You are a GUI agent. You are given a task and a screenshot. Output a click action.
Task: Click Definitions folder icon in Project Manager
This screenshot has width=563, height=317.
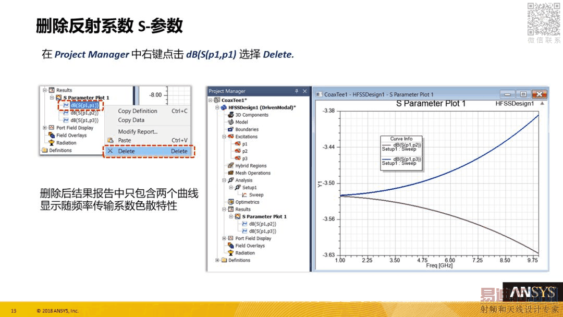tap(224, 260)
